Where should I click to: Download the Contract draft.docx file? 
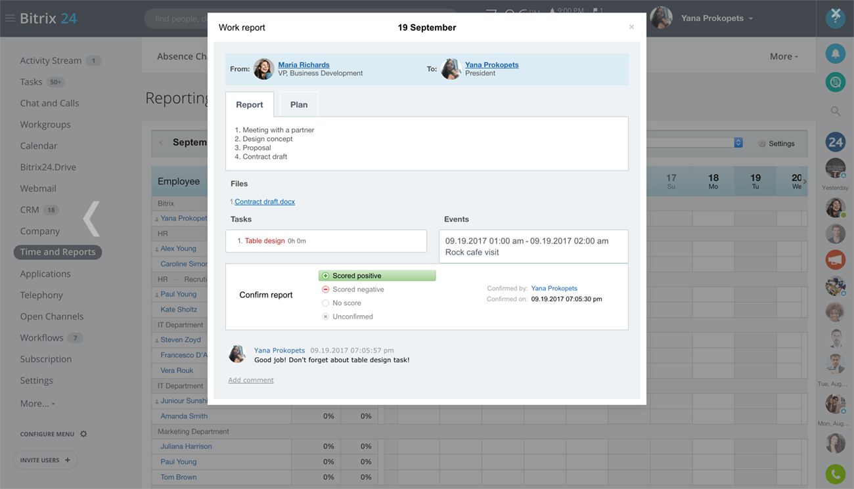coord(265,202)
